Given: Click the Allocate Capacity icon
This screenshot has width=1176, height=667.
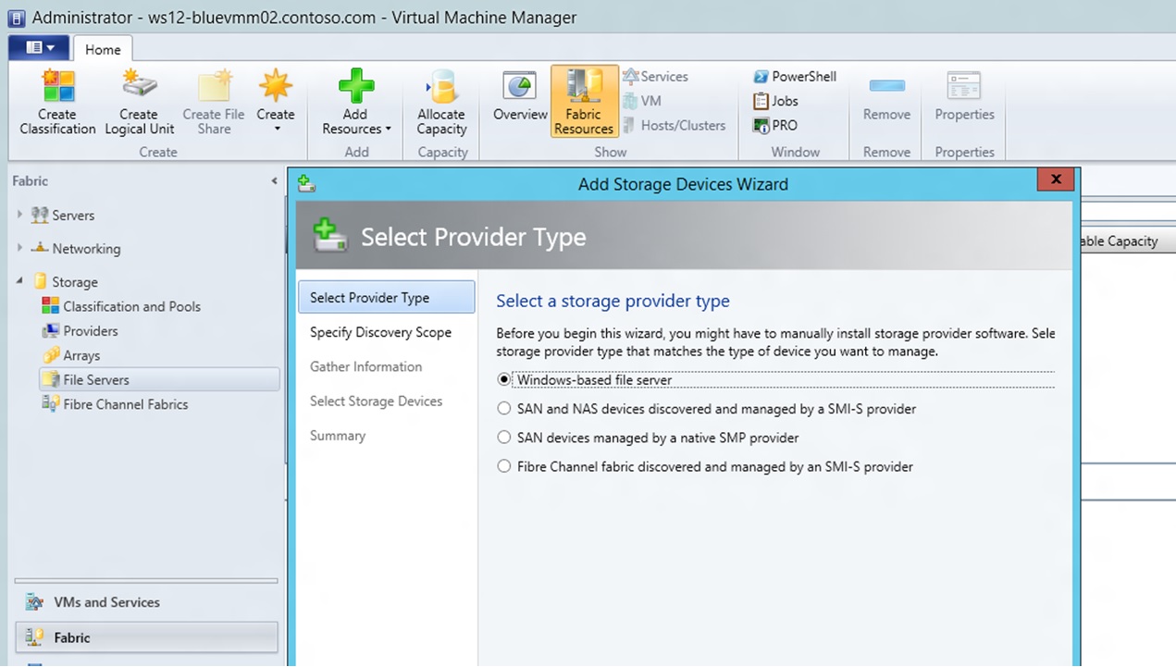Looking at the screenshot, I should [x=440, y=102].
